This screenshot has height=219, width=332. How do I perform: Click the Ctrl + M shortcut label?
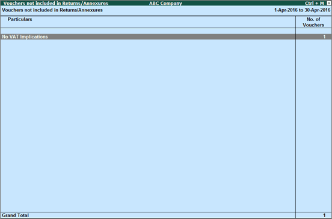tap(315, 3)
